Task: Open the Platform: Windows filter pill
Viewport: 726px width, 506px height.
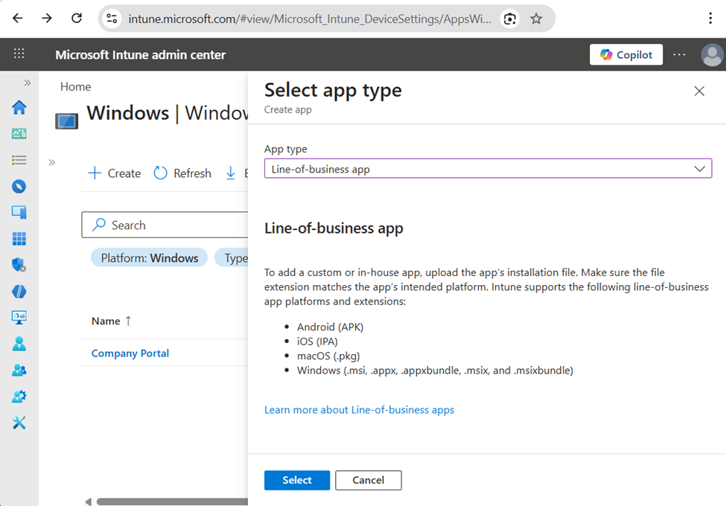Action: [x=148, y=257]
